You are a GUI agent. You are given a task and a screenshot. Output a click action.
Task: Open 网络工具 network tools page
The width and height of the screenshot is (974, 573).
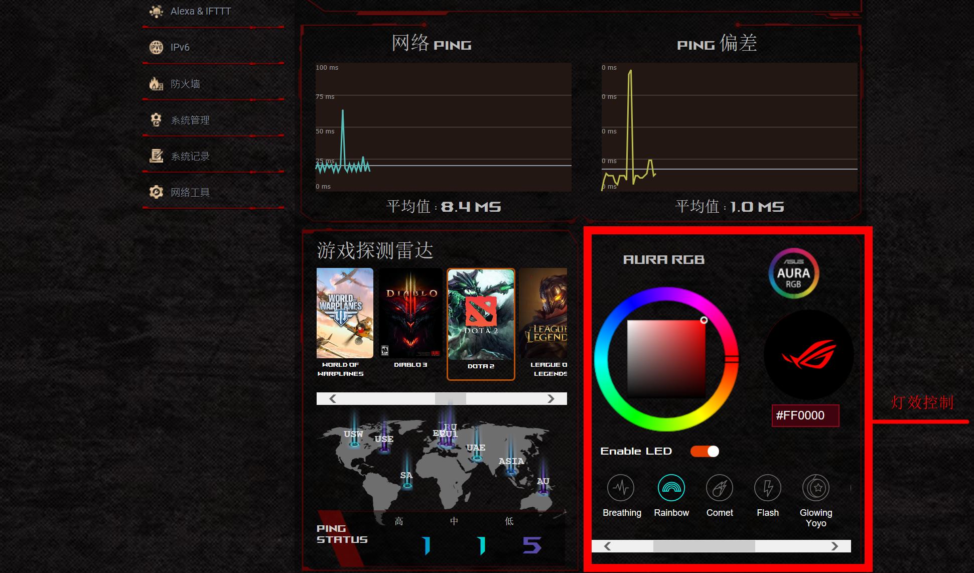tap(190, 192)
